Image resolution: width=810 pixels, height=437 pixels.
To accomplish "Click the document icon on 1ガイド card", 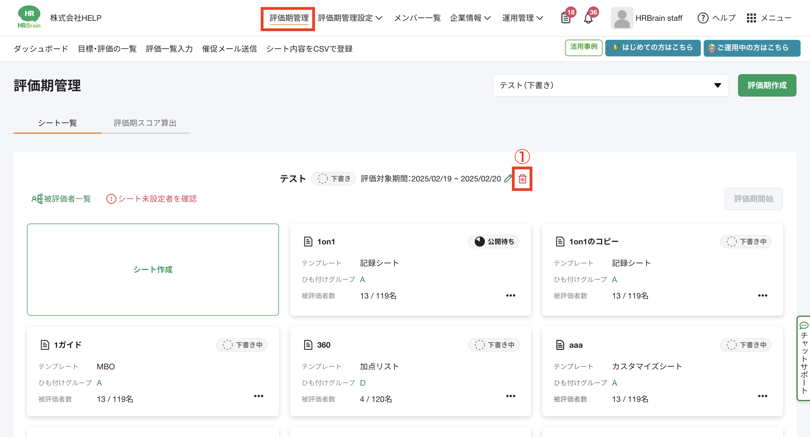I will pyautogui.click(x=45, y=345).
